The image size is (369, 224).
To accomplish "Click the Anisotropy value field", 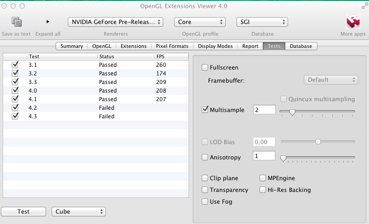I will click(264, 156).
